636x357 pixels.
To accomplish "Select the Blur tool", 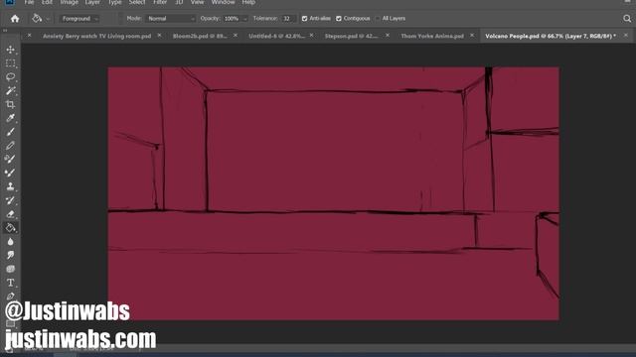I will point(11,242).
